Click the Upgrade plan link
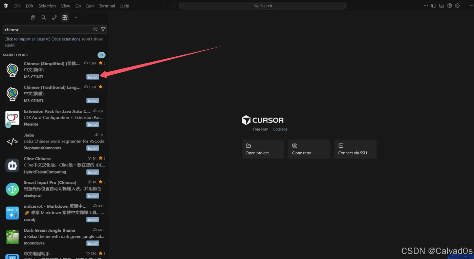Screen dimensions: 474x259 point(280,129)
